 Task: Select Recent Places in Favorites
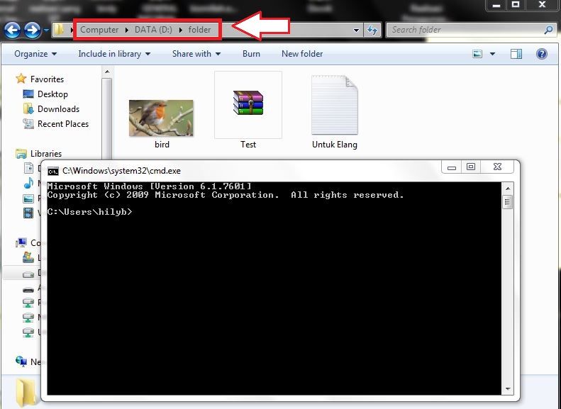pyautogui.click(x=62, y=124)
